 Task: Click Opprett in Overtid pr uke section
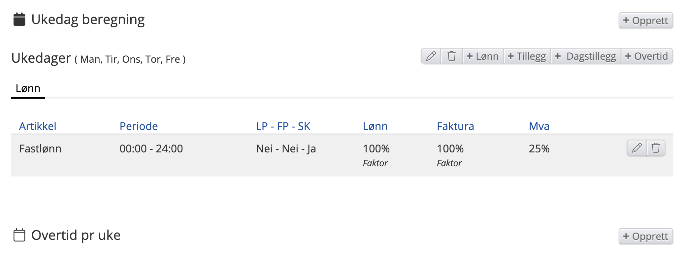pos(645,236)
